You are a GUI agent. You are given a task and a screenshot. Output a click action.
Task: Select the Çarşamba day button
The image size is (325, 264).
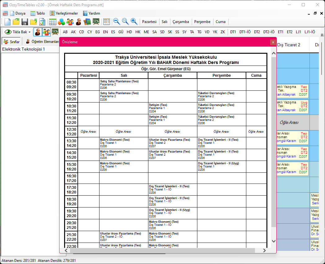[x=181, y=22]
